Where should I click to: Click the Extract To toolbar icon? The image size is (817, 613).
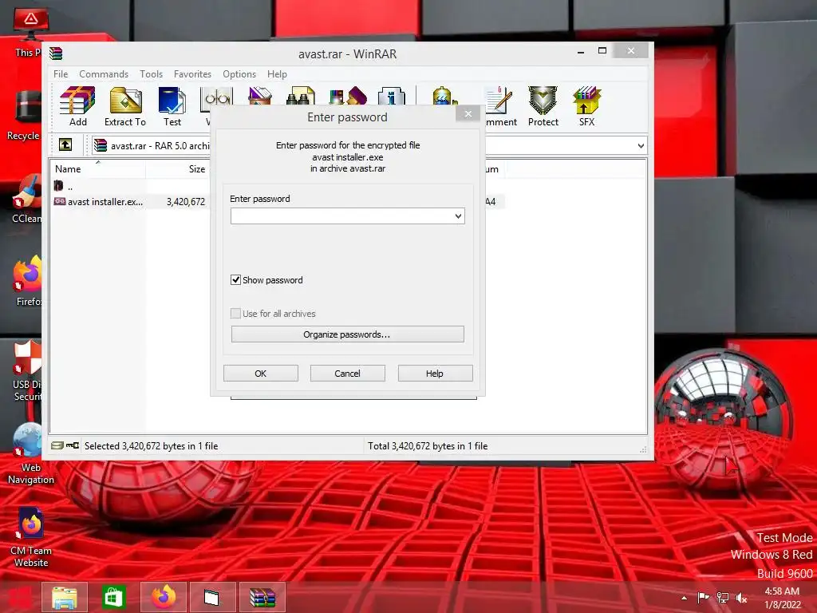125,106
